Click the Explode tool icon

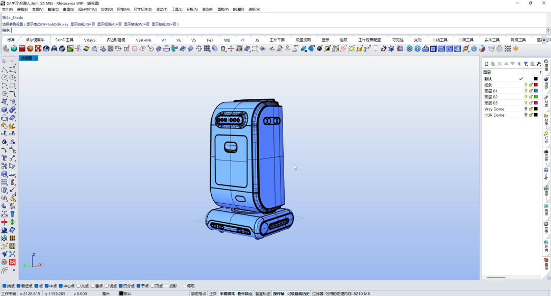pos(12,126)
